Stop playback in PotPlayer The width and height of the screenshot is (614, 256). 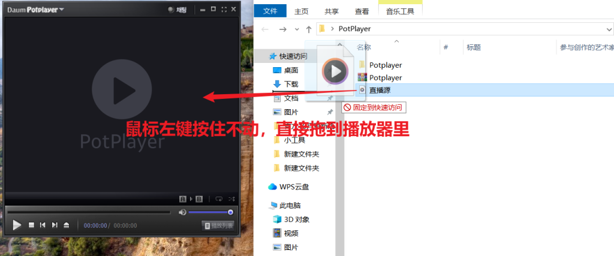click(x=31, y=225)
